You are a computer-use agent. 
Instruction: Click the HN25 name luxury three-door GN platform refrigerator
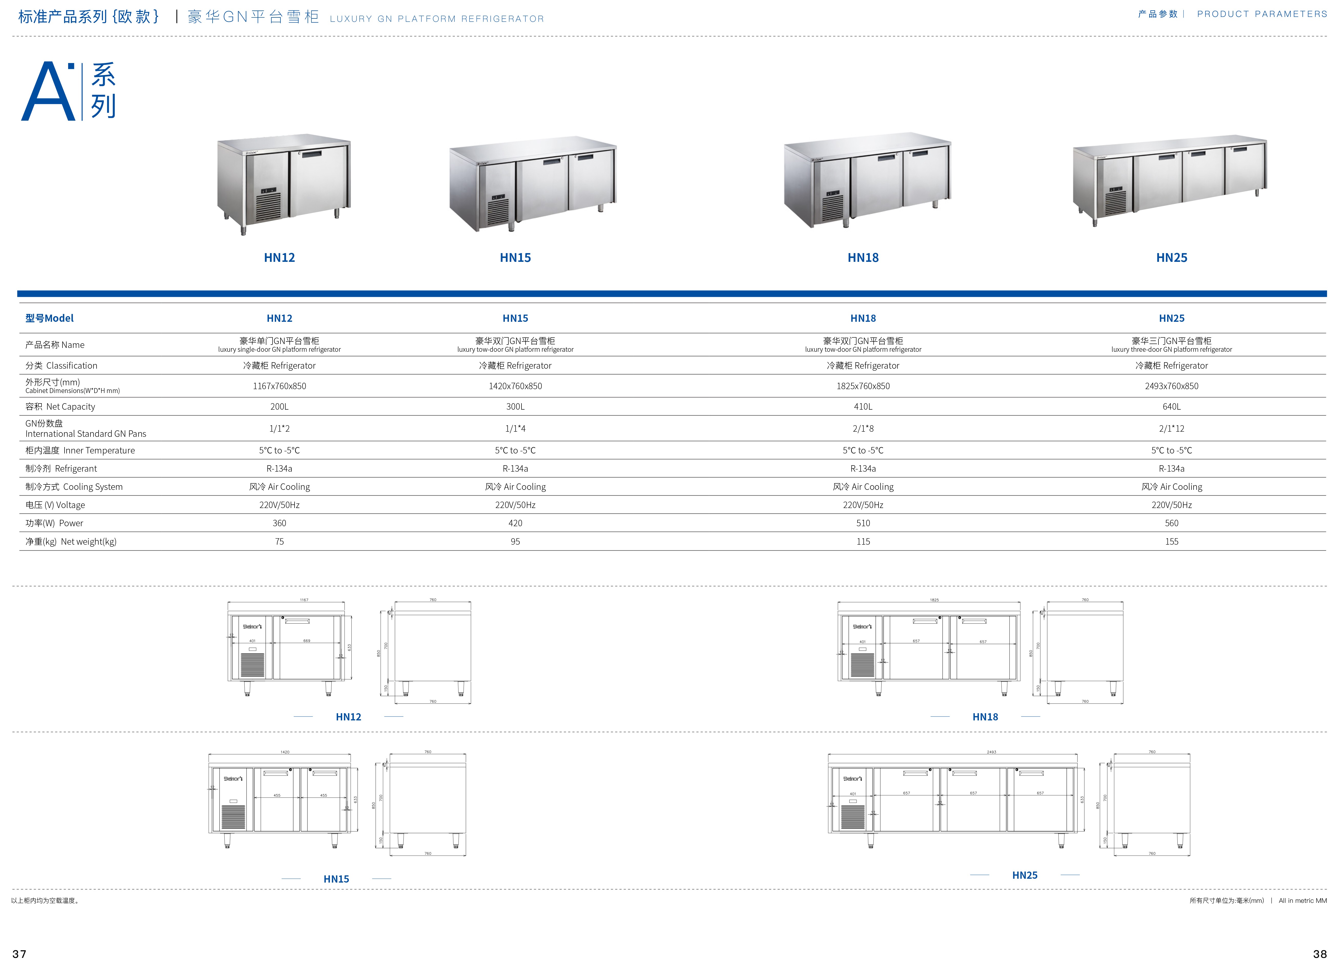[x=1172, y=350]
